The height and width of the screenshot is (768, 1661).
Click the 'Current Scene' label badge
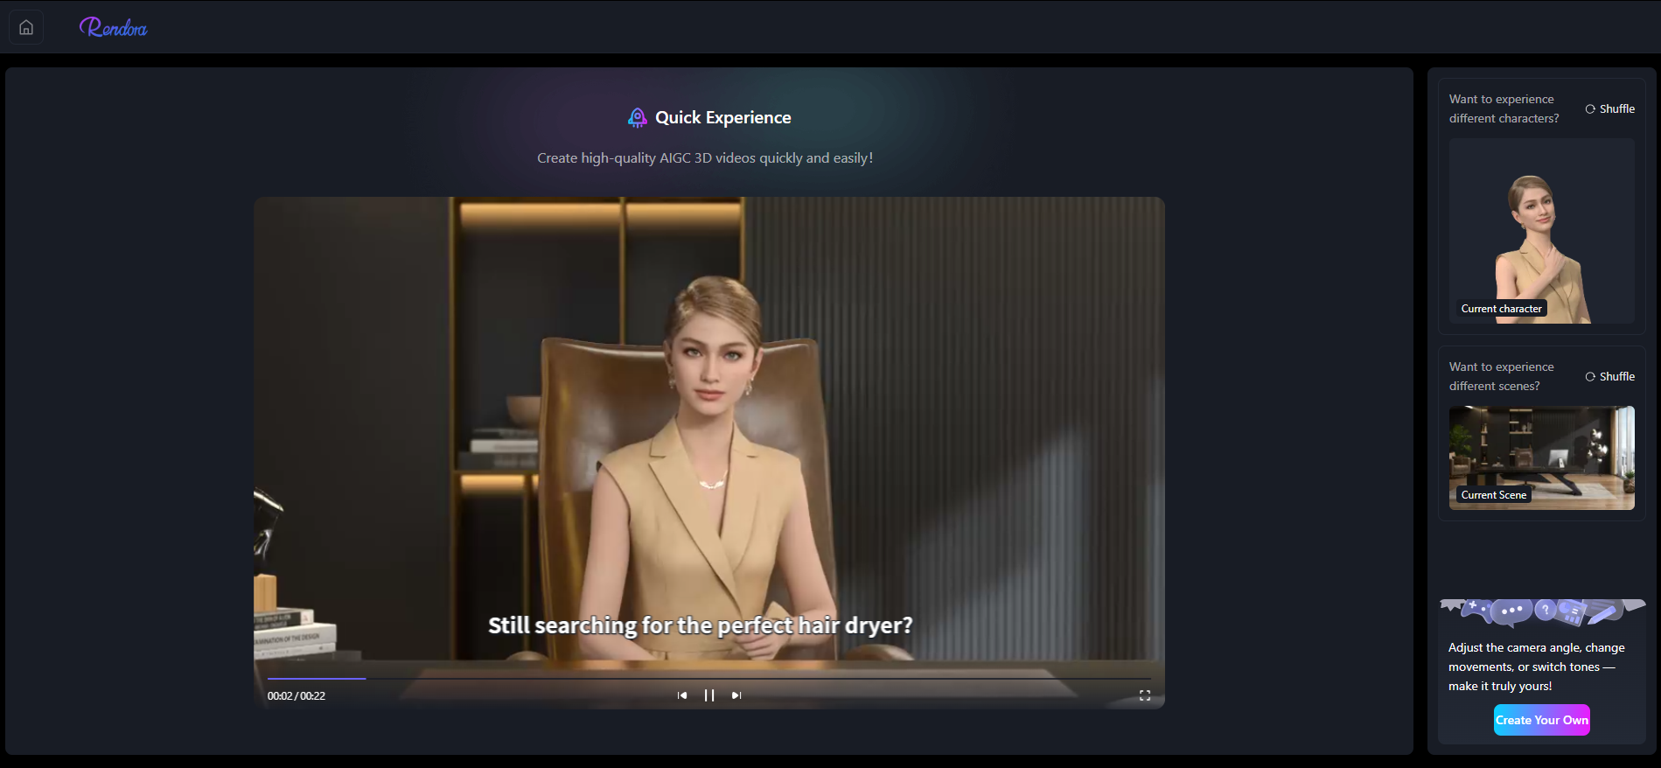point(1494,495)
